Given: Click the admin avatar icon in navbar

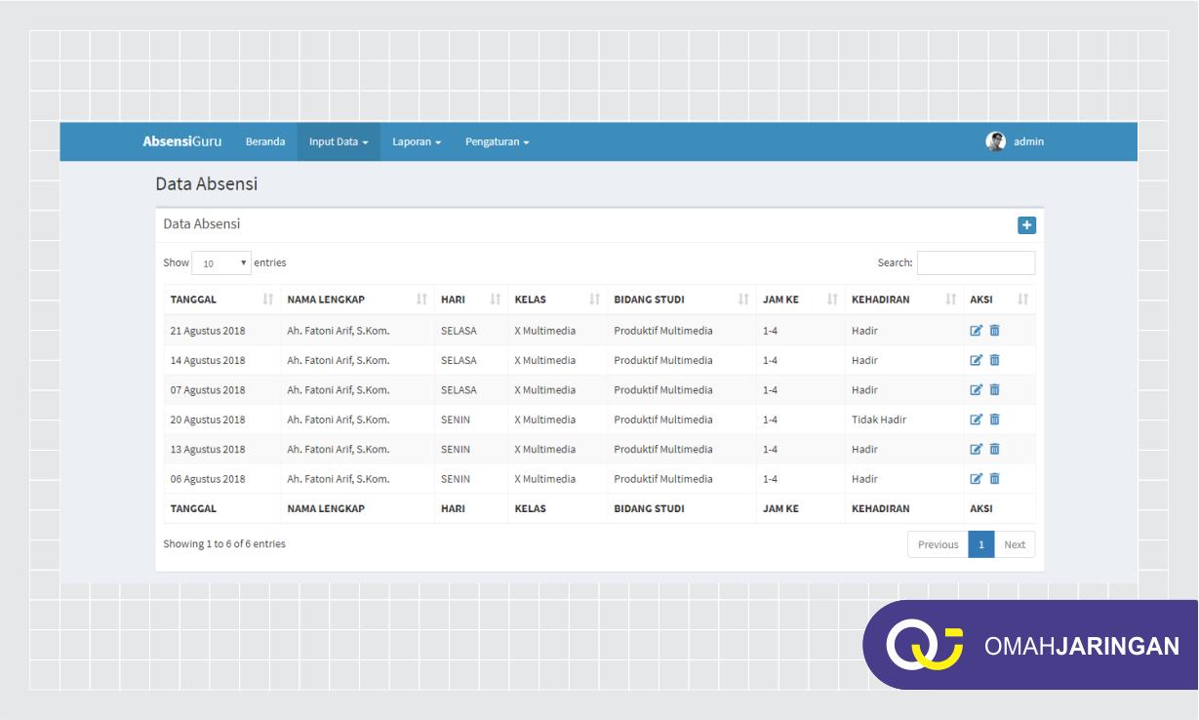Looking at the screenshot, I should click(x=995, y=141).
